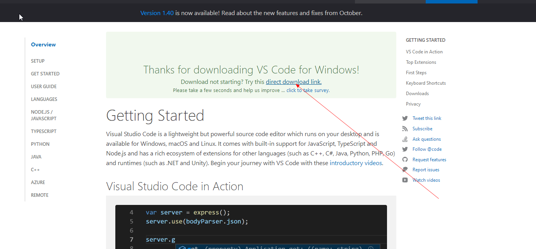This screenshot has height=249, width=536.
Task: Select the TYPESCRIPT section
Action: (43, 131)
